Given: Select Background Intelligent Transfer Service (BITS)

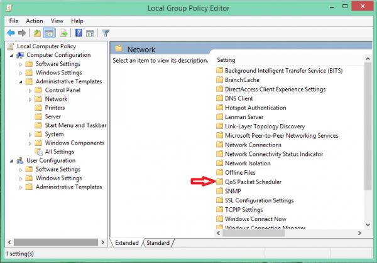Looking at the screenshot, I should (x=284, y=70).
